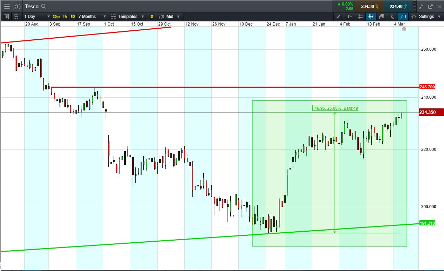
Task: Select the dotted selection-box icon
Action: click(x=17, y=16)
